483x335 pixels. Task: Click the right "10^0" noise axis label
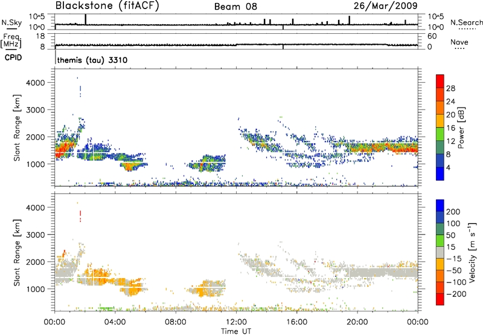click(435, 27)
